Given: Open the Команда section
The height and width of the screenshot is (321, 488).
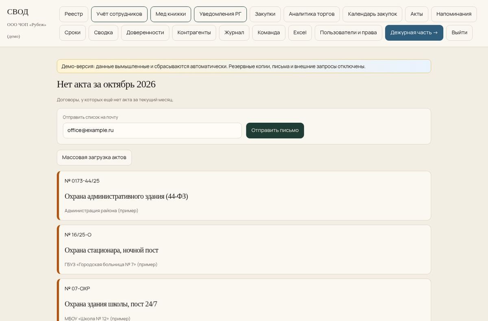Looking at the screenshot, I should coord(269,33).
